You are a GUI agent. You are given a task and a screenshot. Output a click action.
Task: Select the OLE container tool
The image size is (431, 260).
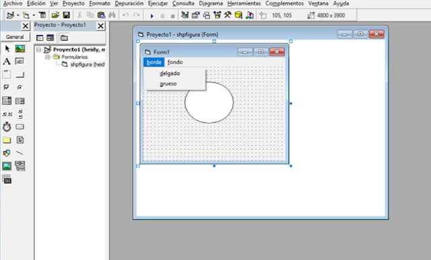pos(7,179)
